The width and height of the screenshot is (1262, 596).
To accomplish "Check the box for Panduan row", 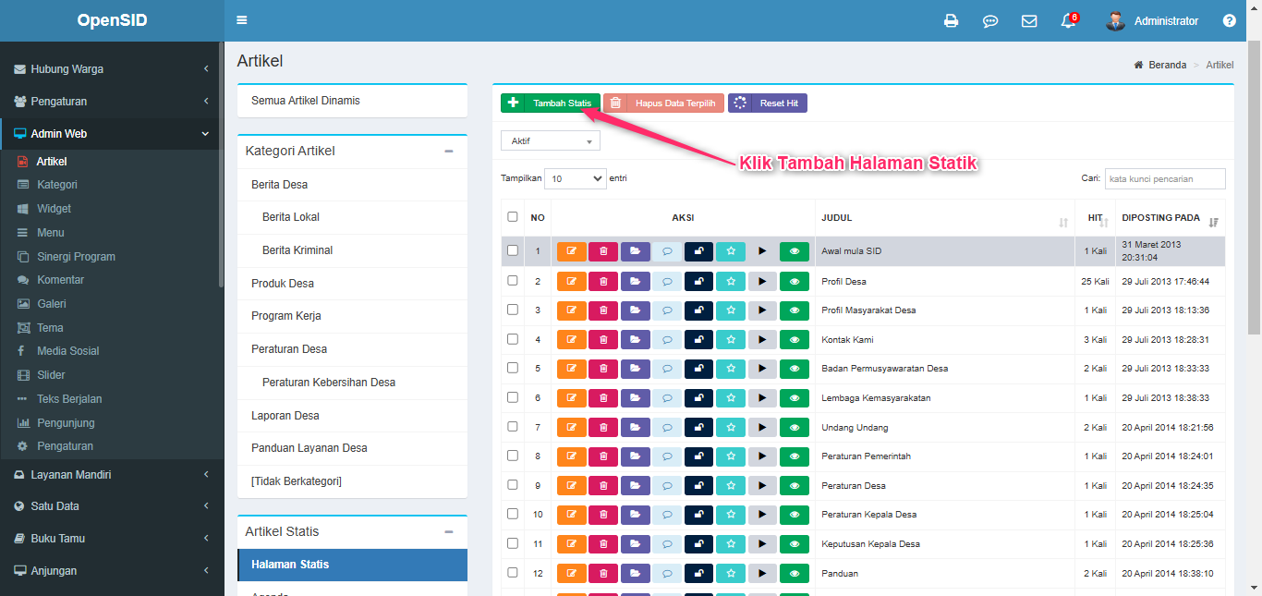I will coord(513,573).
